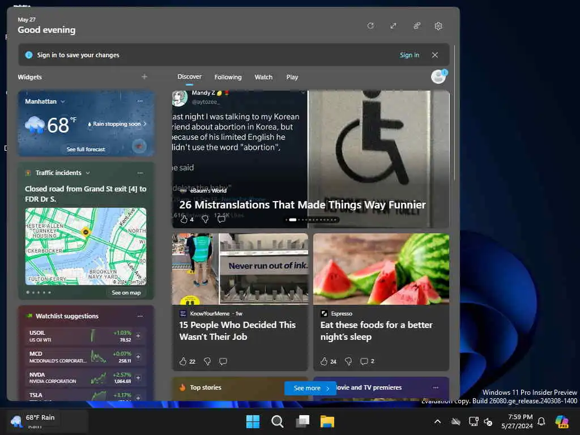Click See on map button
This screenshot has width=580, height=435.
126,293
